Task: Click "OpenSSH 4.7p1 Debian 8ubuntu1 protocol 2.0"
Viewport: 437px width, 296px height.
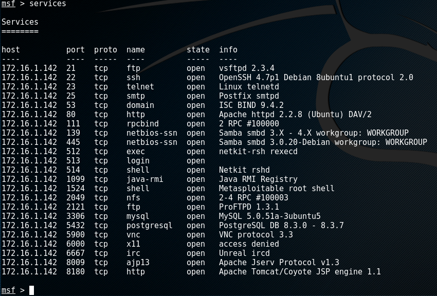Action: [316, 78]
